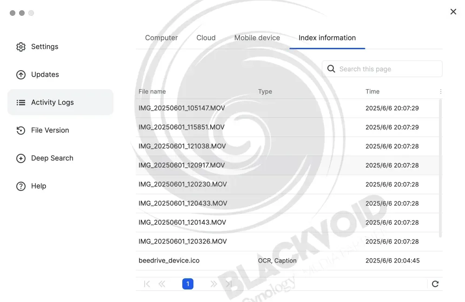Image resolution: width=465 pixels, height=302 pixels.
Task: Open the Updates label in the sidebar
Action: (45, 75)
